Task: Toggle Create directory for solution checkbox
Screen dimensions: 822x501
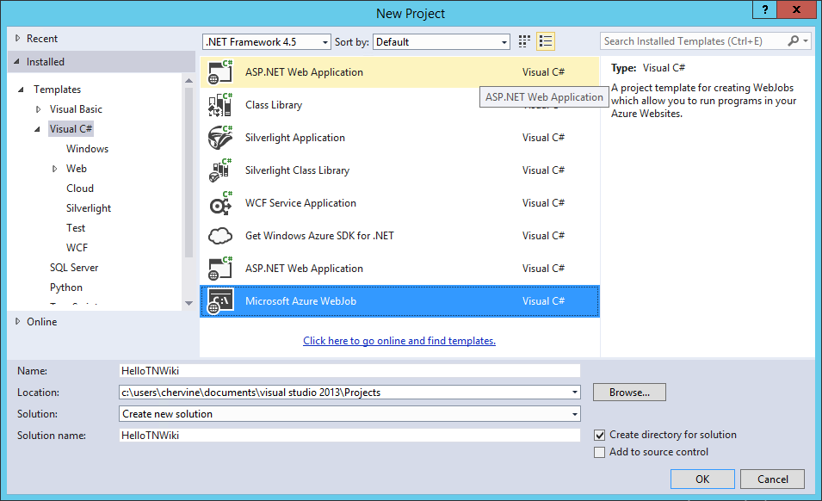Action: coord(599,435)
